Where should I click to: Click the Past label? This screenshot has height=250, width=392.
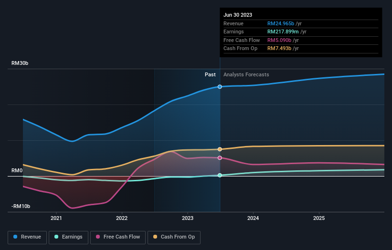(210, 74)
